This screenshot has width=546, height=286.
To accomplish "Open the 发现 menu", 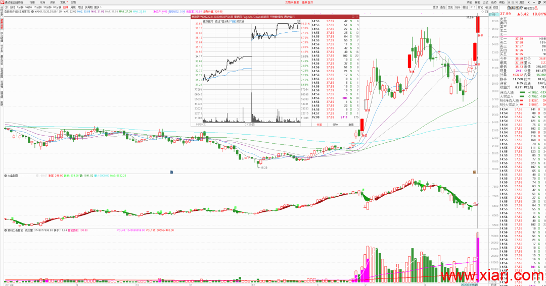I will click(63, 2).
